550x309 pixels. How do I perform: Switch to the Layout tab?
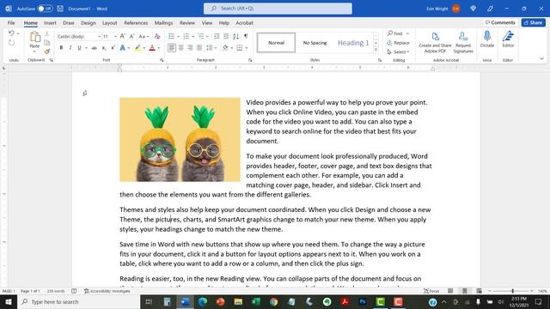point(110,23)
